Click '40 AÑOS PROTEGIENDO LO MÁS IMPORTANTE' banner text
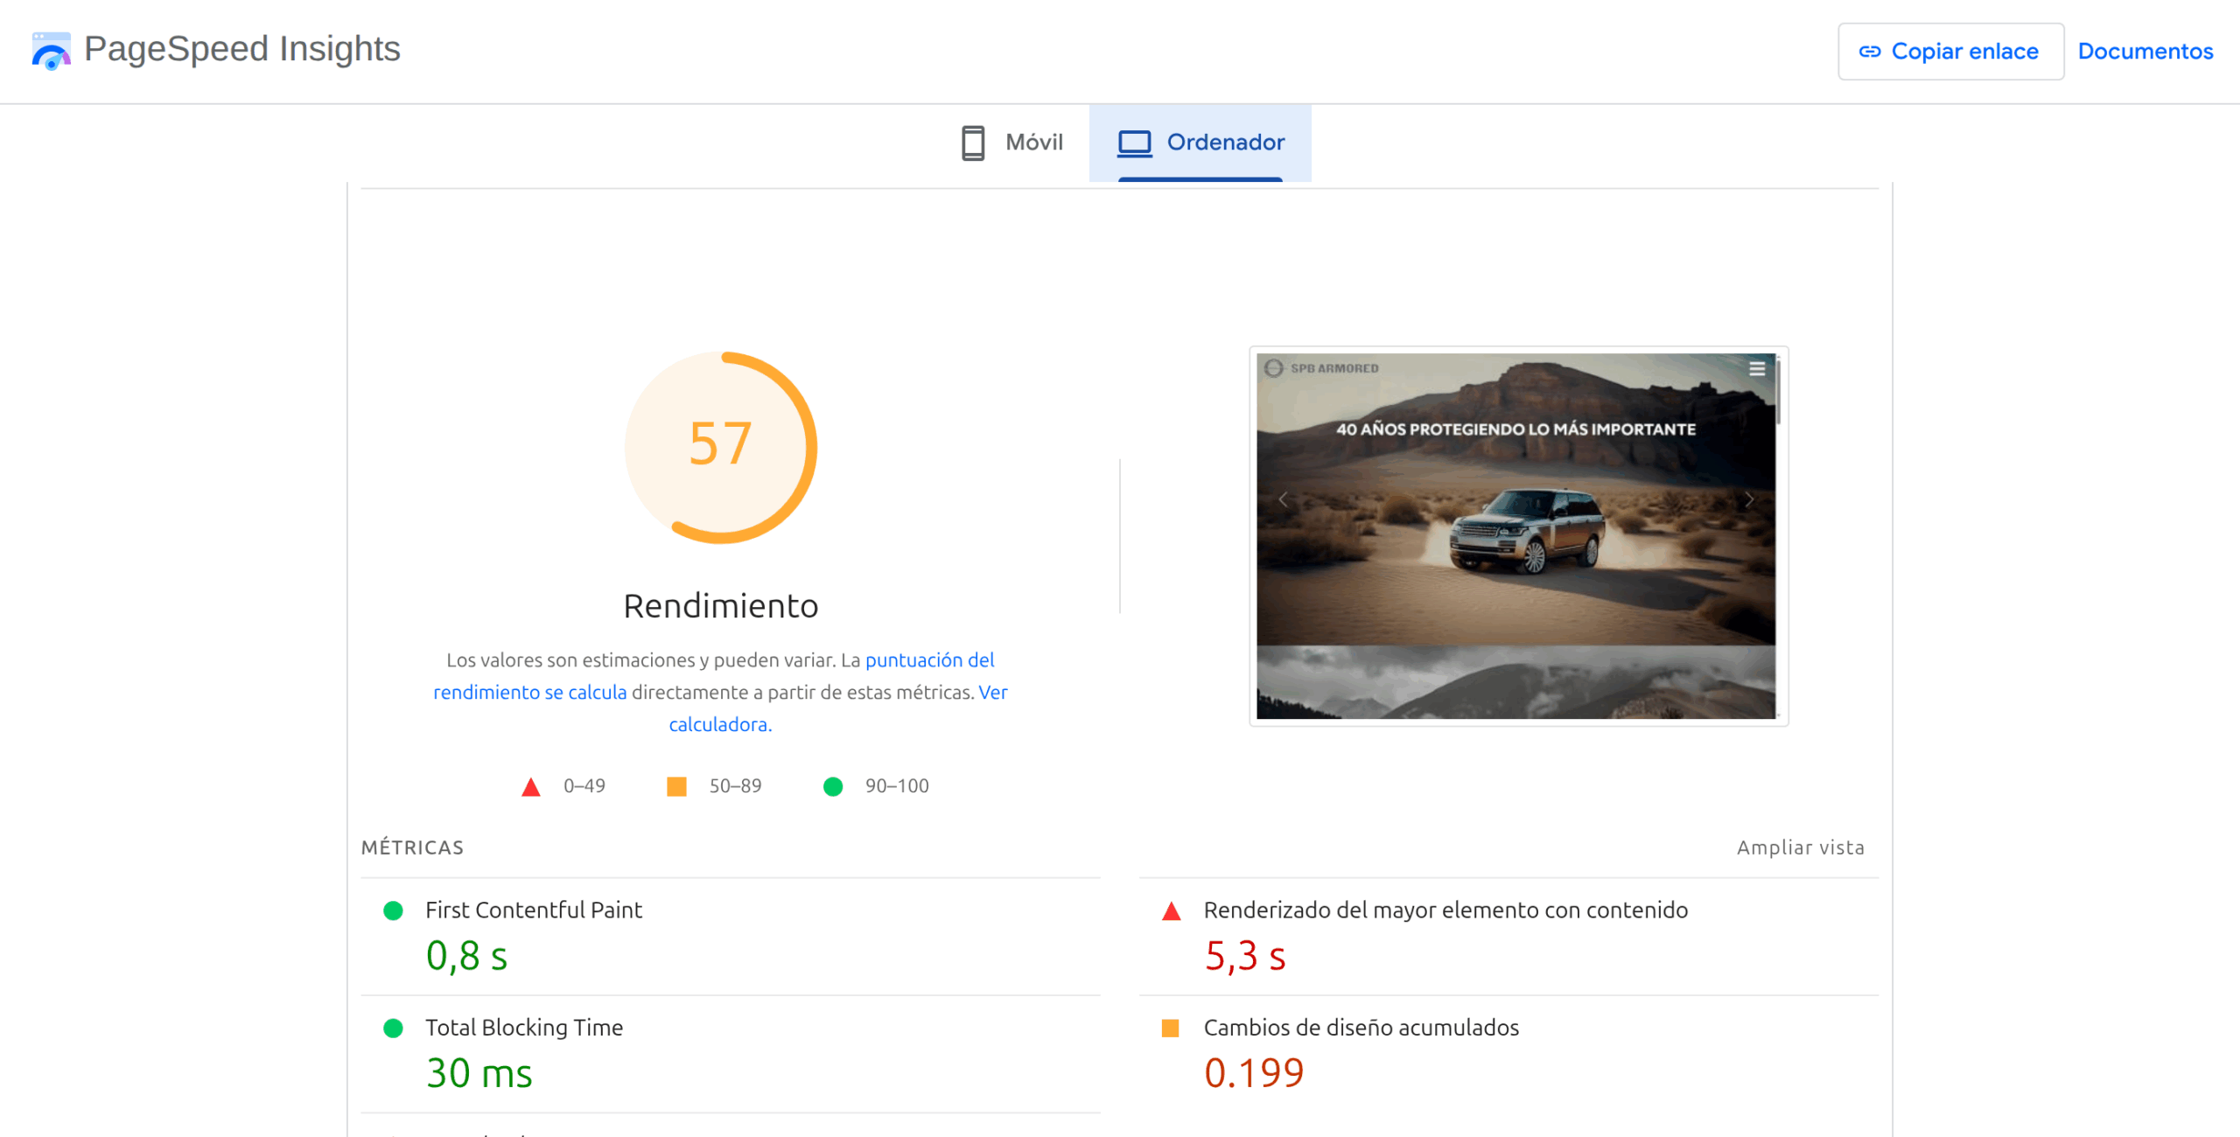Screen dimensions: 2240x1137 [x=1515, y=429]
